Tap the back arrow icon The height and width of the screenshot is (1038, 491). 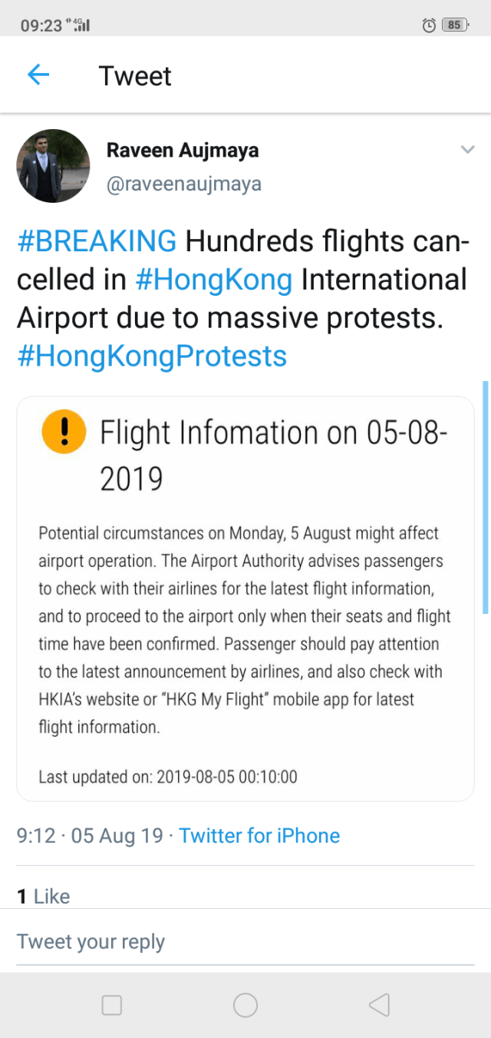click(x=38, y=75)
